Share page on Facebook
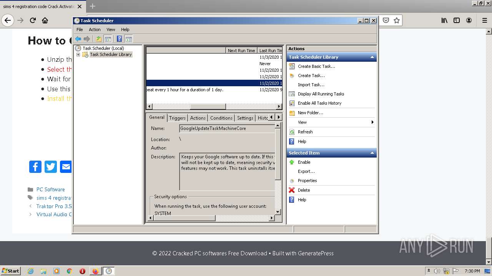492x276 pixels. 35,167
